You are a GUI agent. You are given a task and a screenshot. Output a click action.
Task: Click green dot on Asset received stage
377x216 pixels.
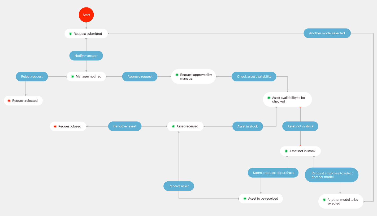point(173,126)
